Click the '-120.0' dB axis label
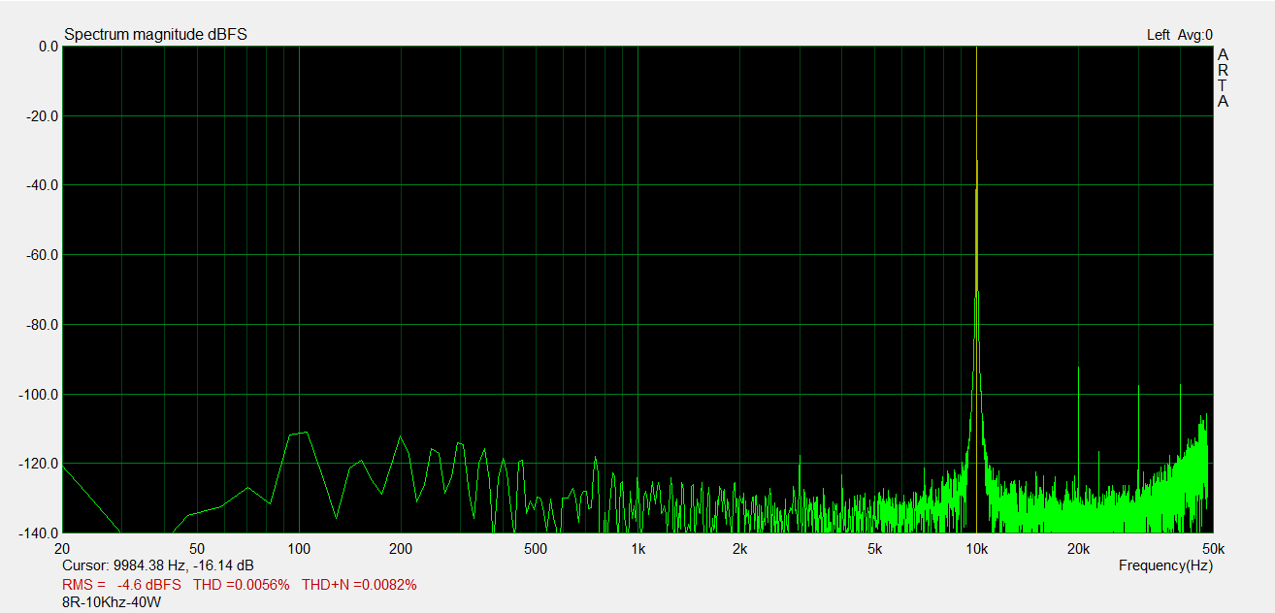 [37, 464]
